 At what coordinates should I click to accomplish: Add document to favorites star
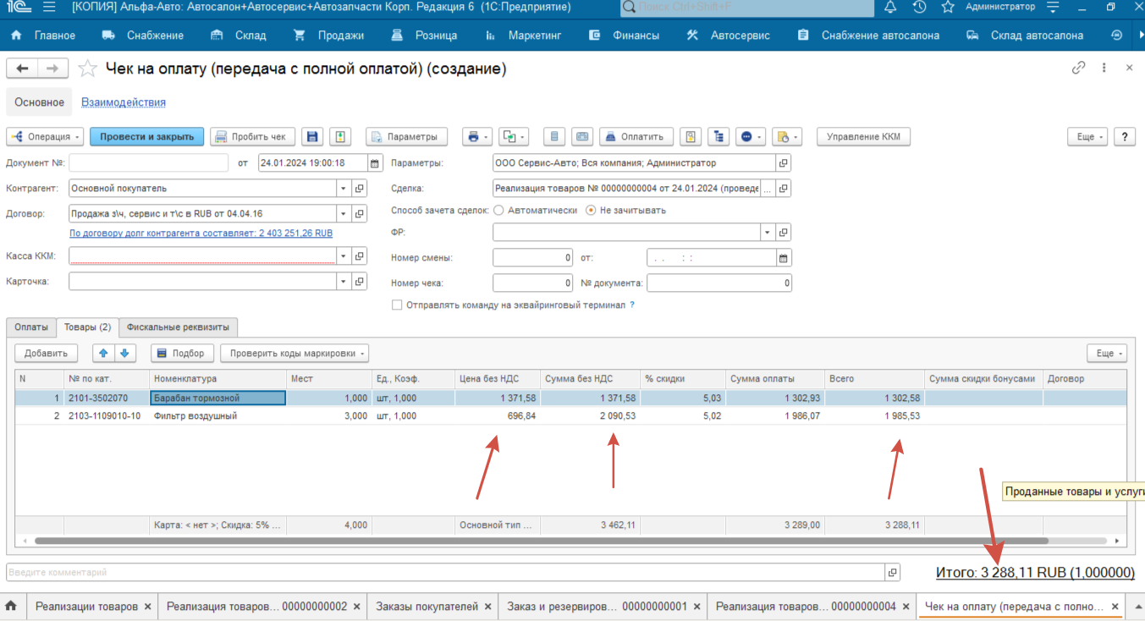(87, 69)
